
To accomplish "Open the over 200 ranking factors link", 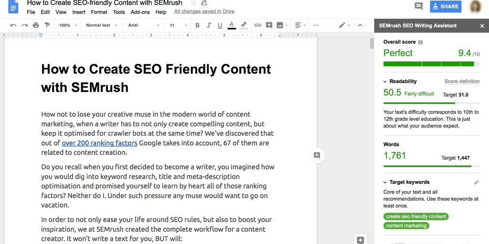I will click(x=99, y=143).
